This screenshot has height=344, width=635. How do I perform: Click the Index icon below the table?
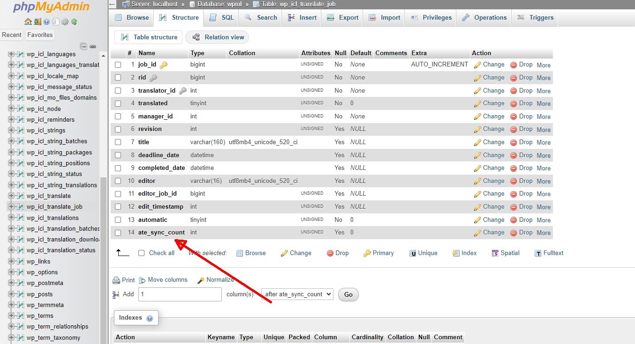coord(456,253)
